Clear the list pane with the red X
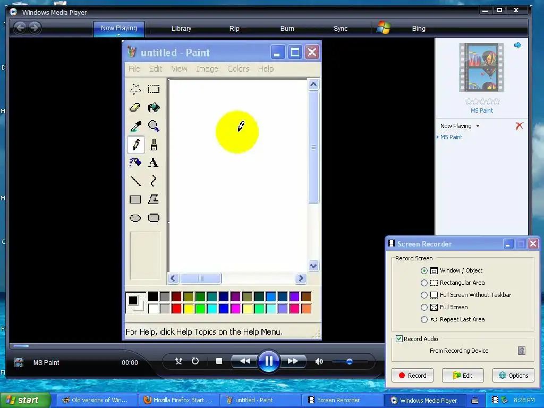 [519, 126]
